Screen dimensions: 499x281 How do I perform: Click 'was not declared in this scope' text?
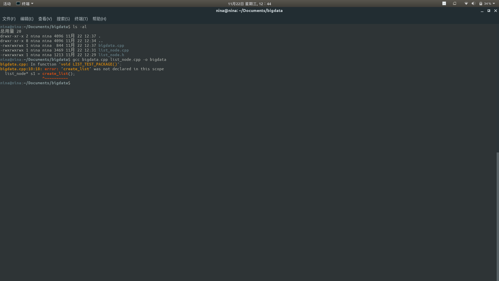[129, 69]
